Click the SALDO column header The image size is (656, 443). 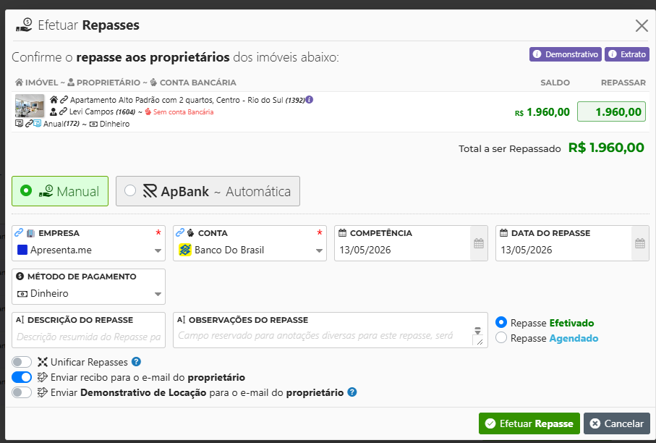coord(555,83)
